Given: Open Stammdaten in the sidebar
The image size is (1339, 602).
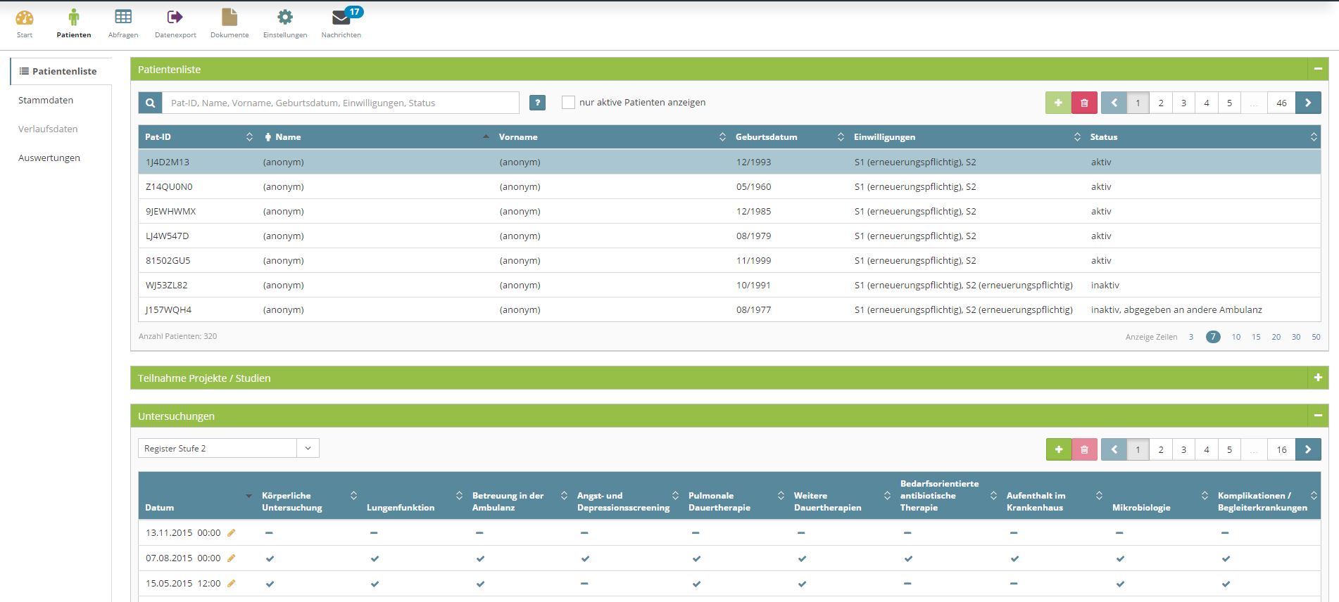Looking at the screenshot, I should (x=46, y=100).
